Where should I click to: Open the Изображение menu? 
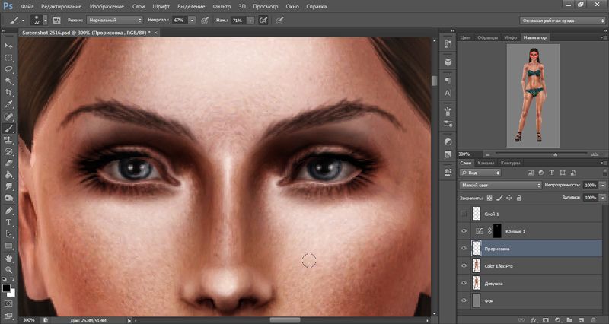tap(107, 6)
